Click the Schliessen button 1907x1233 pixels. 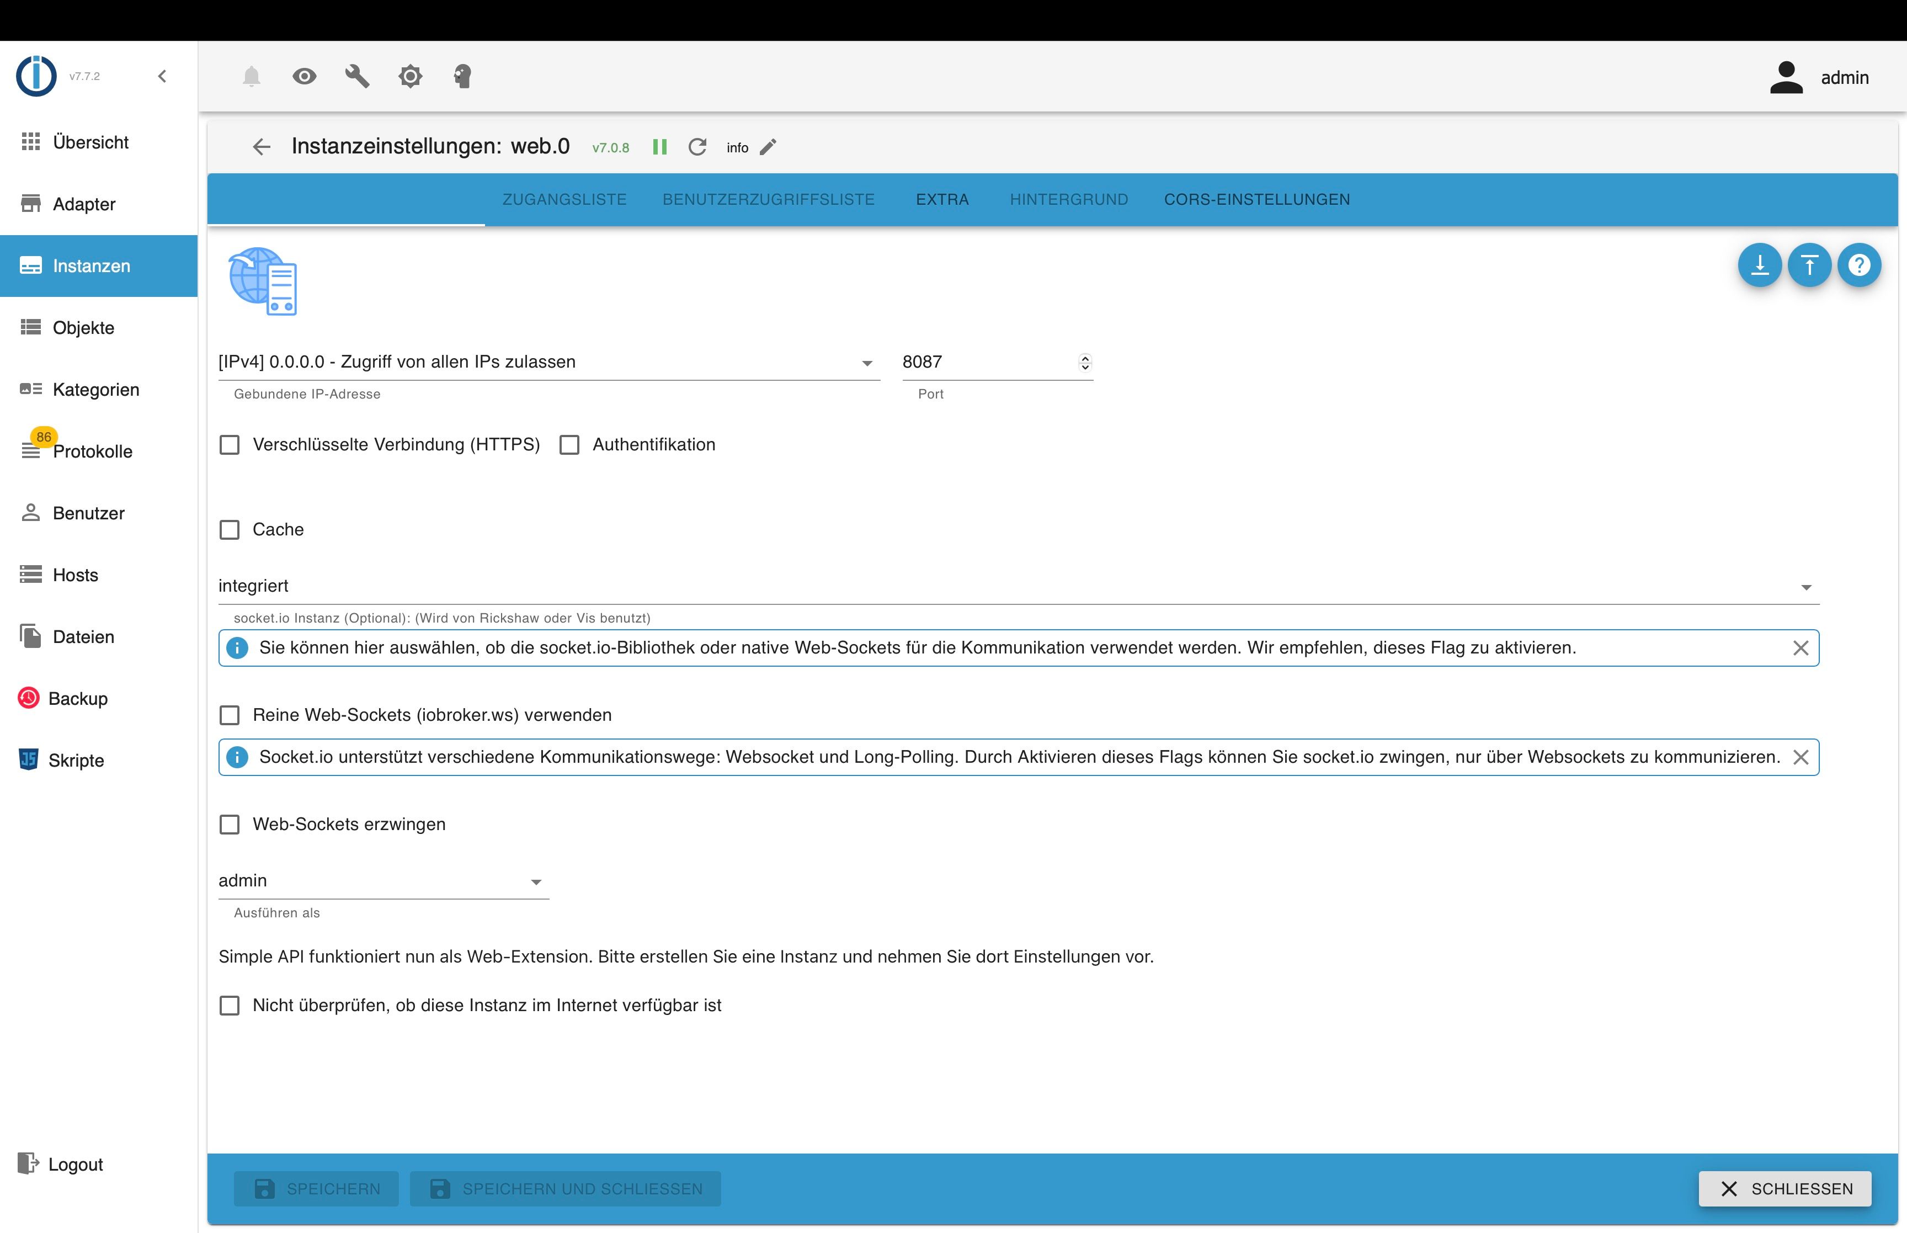[1785, 1189]
